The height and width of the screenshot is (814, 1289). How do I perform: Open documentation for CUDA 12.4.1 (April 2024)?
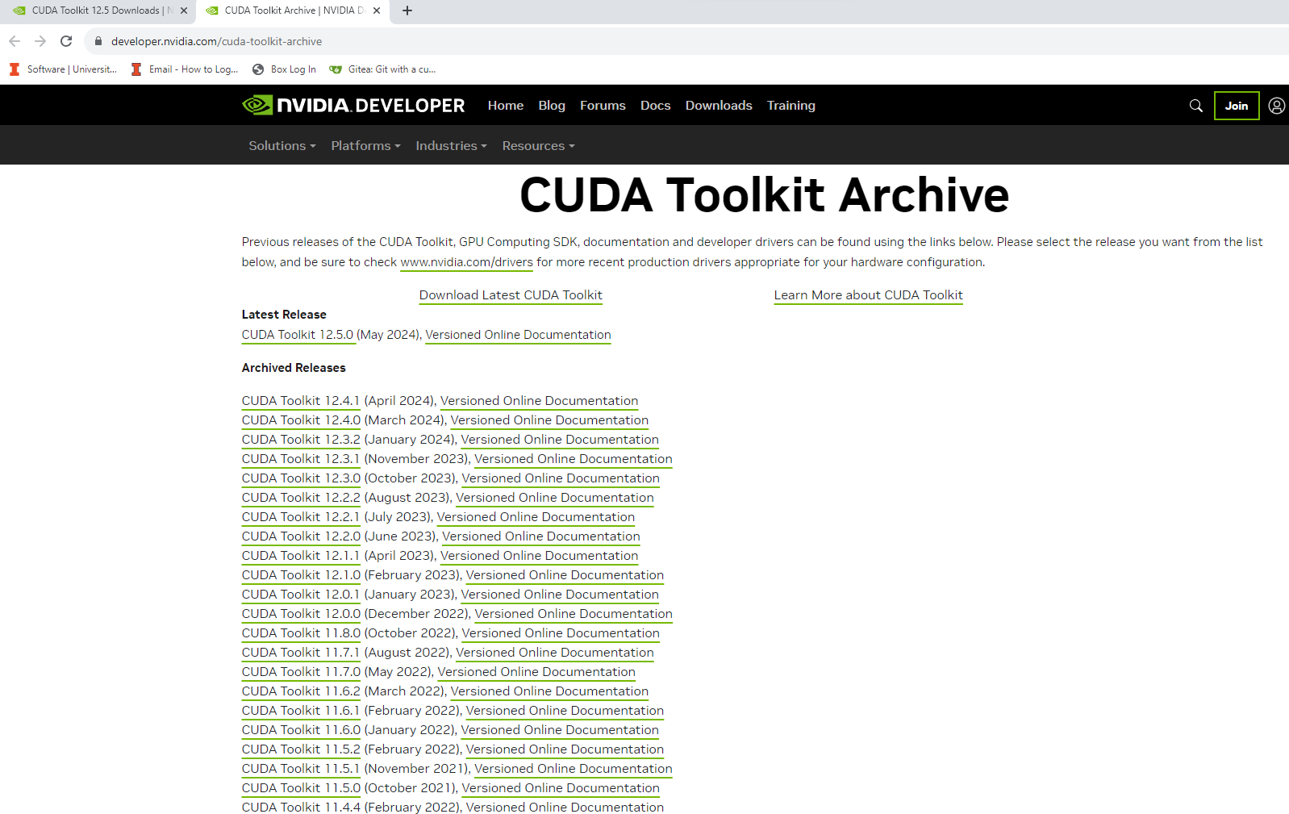539,401
